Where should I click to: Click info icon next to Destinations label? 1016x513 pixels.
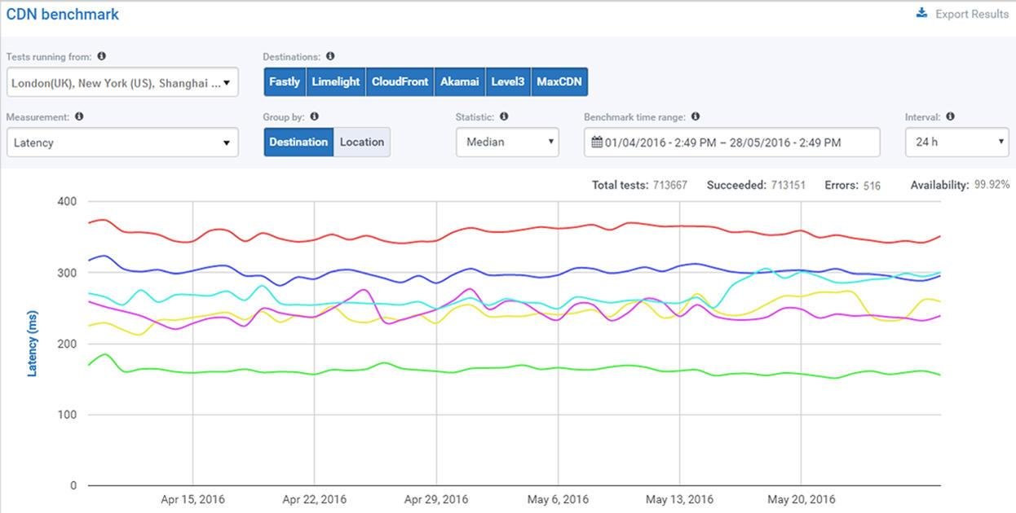[330, 57]
